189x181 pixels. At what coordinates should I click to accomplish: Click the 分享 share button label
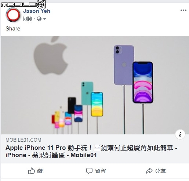tap(160, 171)
